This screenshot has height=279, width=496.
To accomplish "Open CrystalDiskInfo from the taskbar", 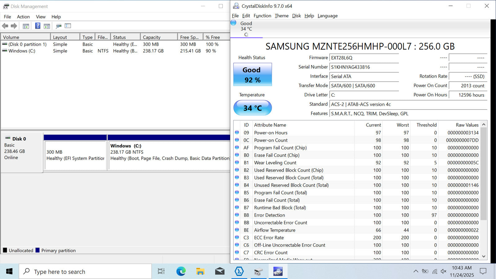I will pos(278,272).
